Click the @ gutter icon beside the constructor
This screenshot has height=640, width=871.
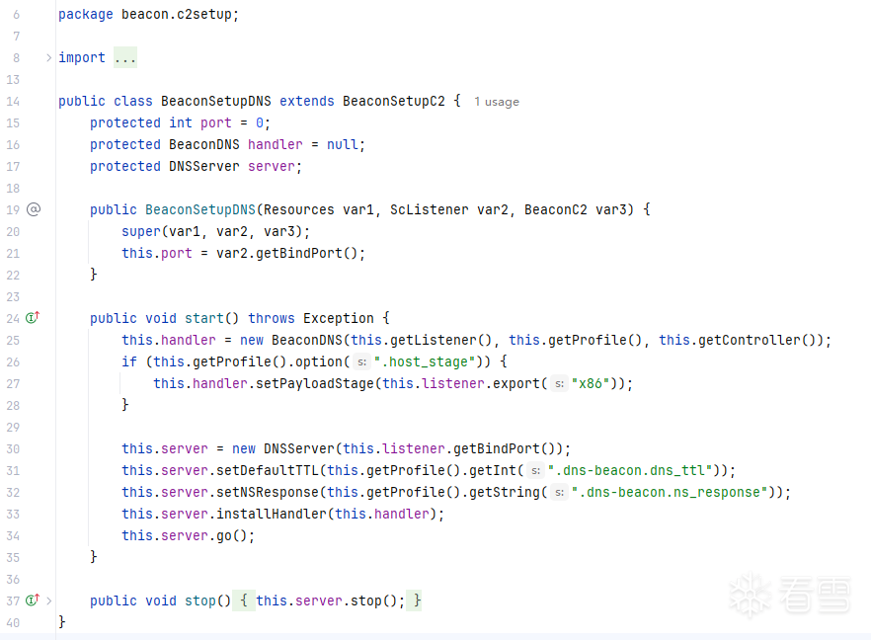(x=33, y=209)
